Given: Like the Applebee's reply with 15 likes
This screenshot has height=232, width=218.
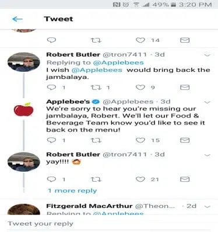Looking at the screenshot, I should pos(140,140).
